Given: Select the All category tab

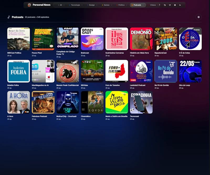Looking at the screenshot, I should [61, 5].
